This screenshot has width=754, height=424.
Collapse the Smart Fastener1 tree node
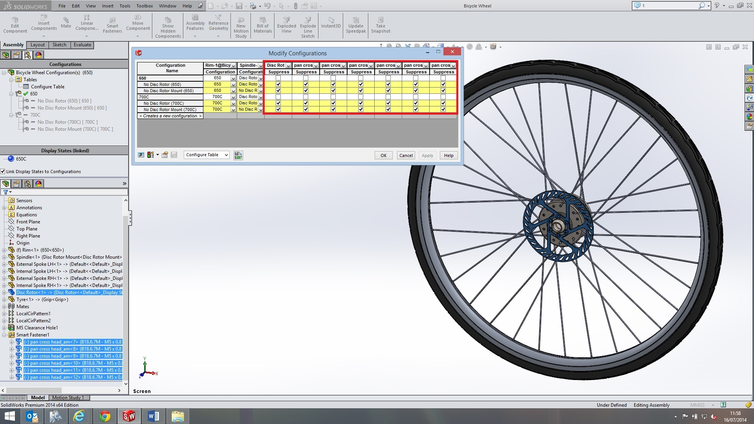click(x=4, y=335)
